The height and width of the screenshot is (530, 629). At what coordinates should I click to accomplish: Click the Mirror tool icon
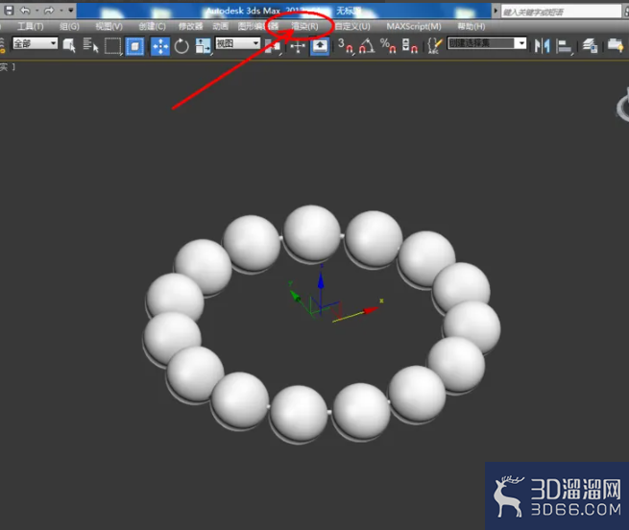click(x=542, y=46)
